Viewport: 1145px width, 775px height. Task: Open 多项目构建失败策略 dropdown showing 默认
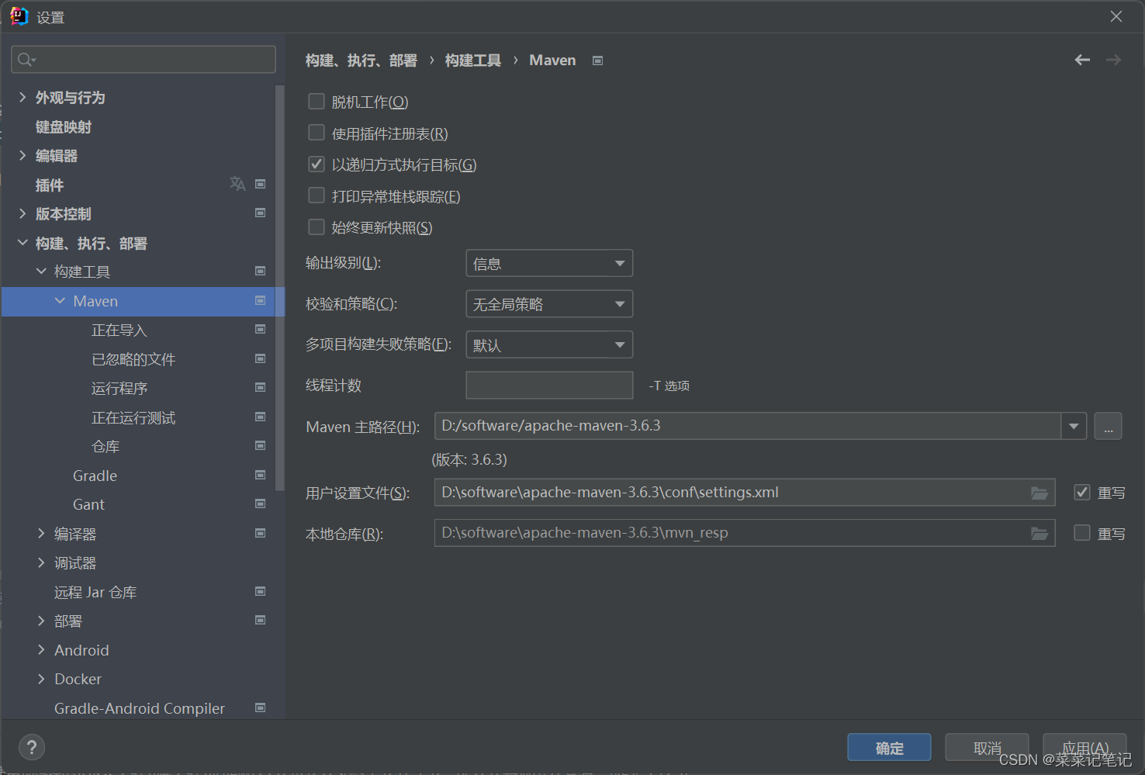(549, 344)
